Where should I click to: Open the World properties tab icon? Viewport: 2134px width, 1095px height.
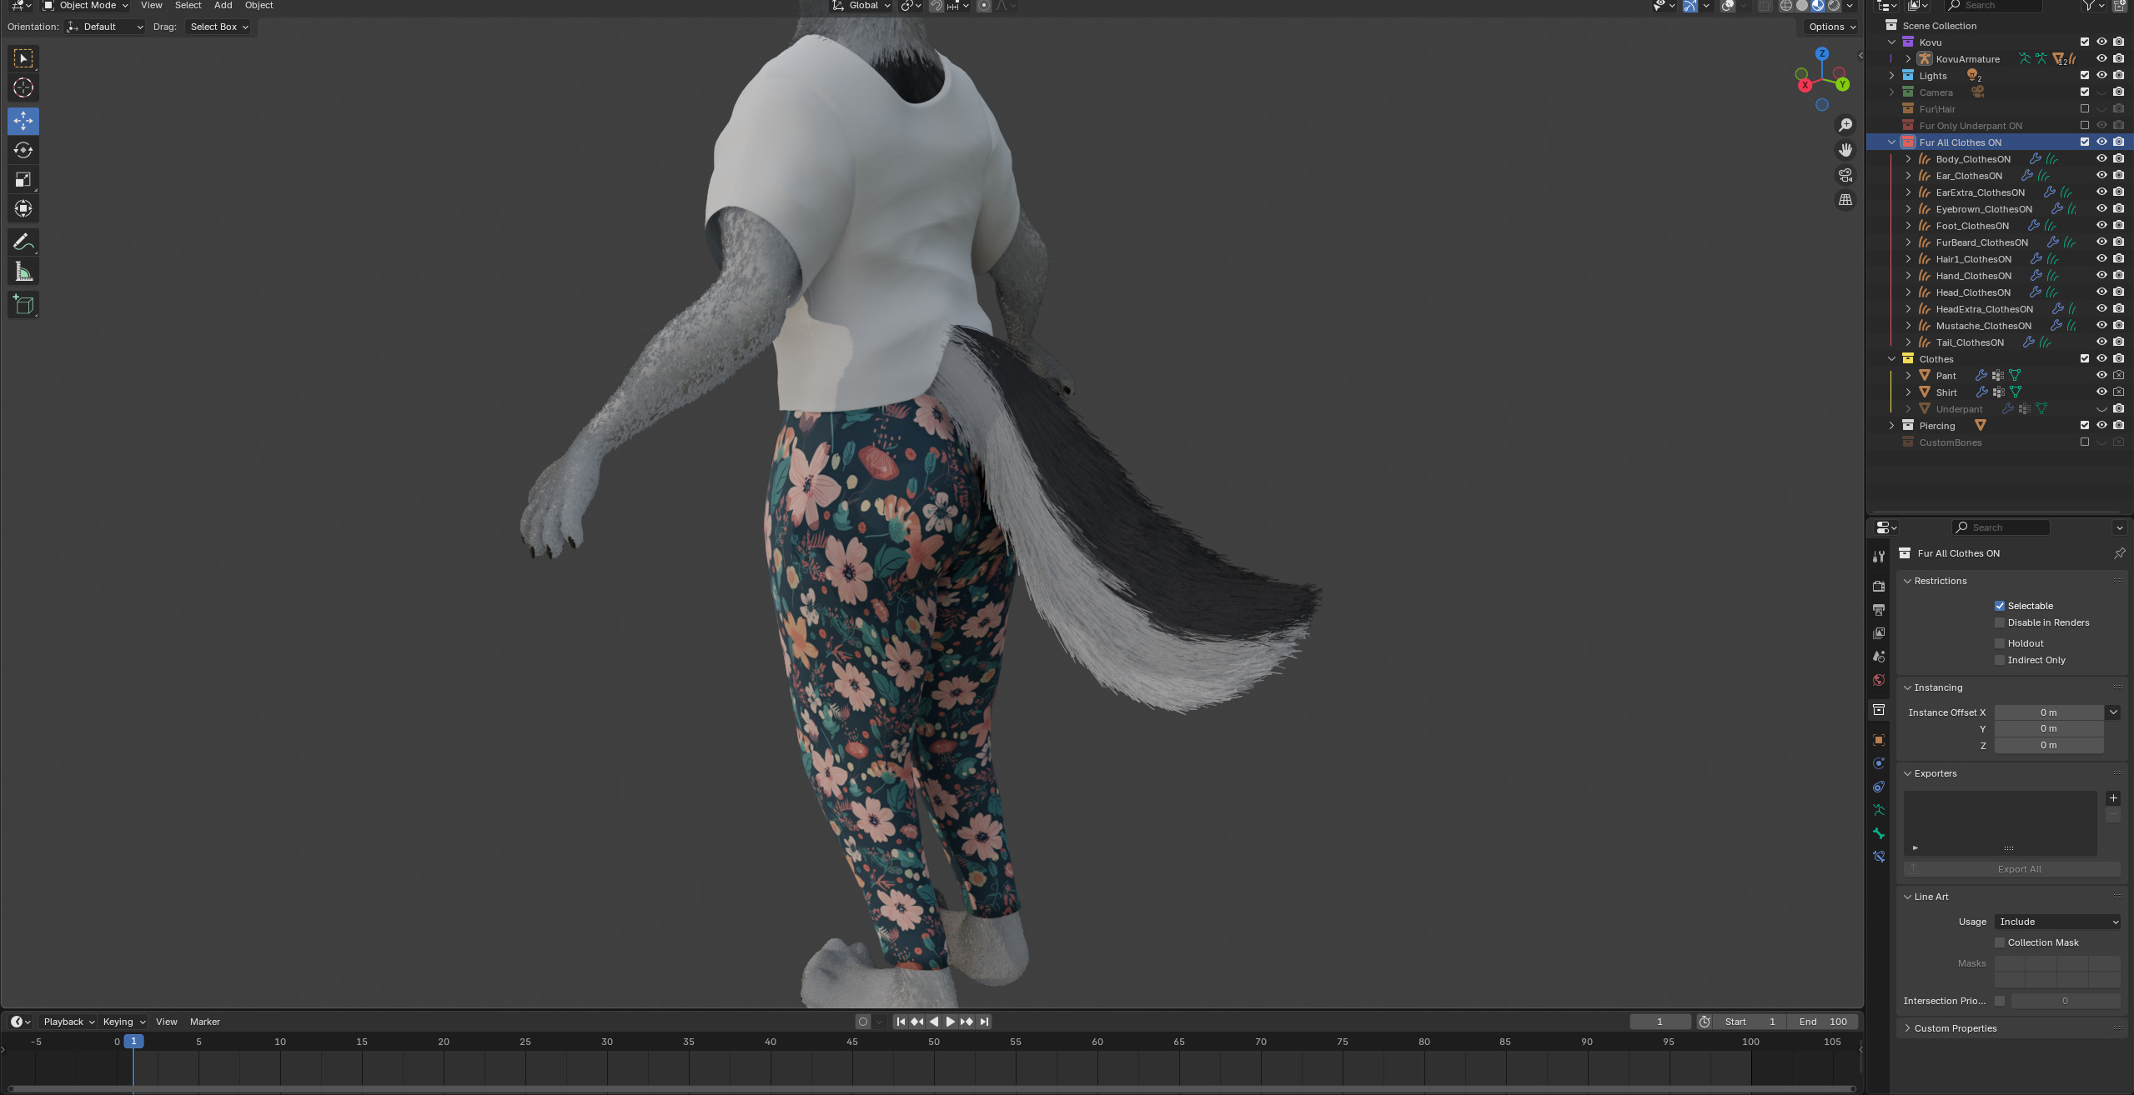[1878, 680]
